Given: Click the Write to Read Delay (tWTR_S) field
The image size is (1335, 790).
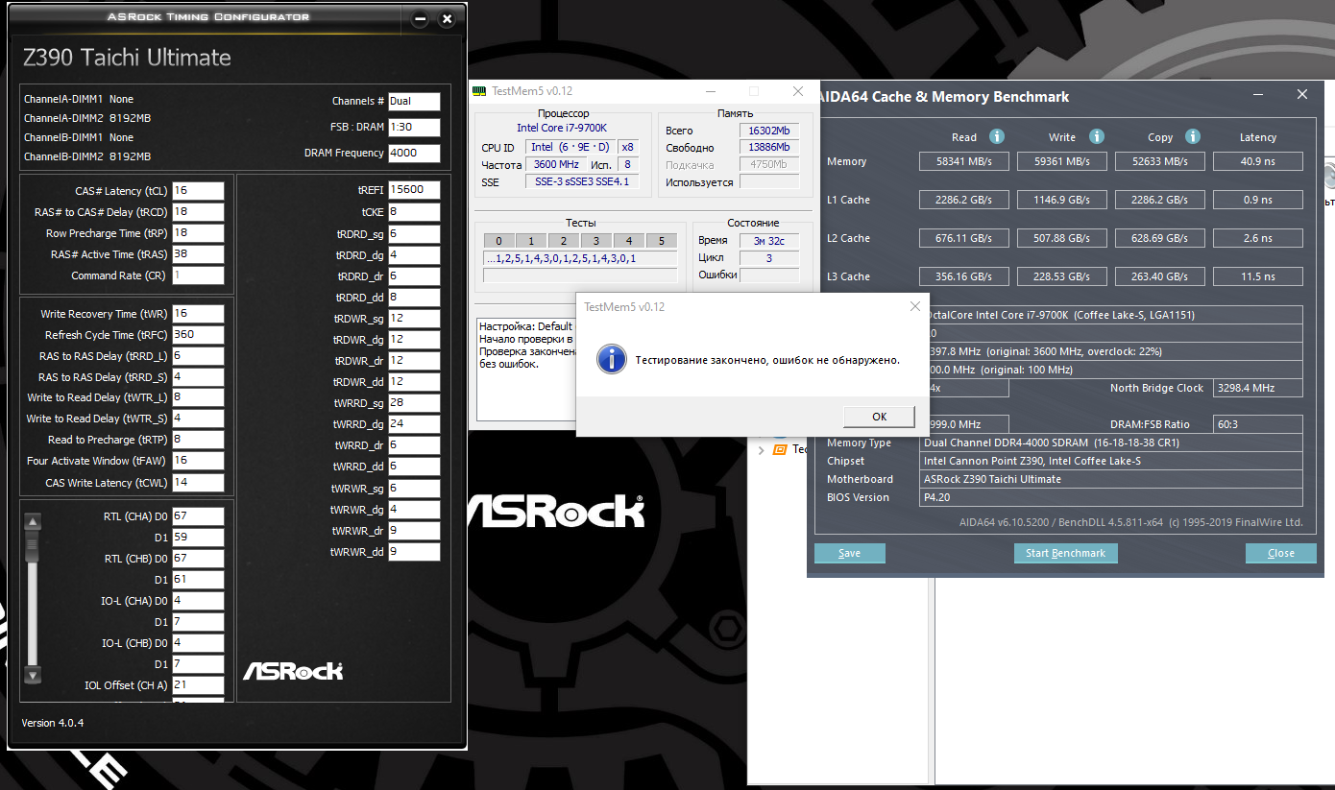Looking at the screenshot, I should [198, 419].
